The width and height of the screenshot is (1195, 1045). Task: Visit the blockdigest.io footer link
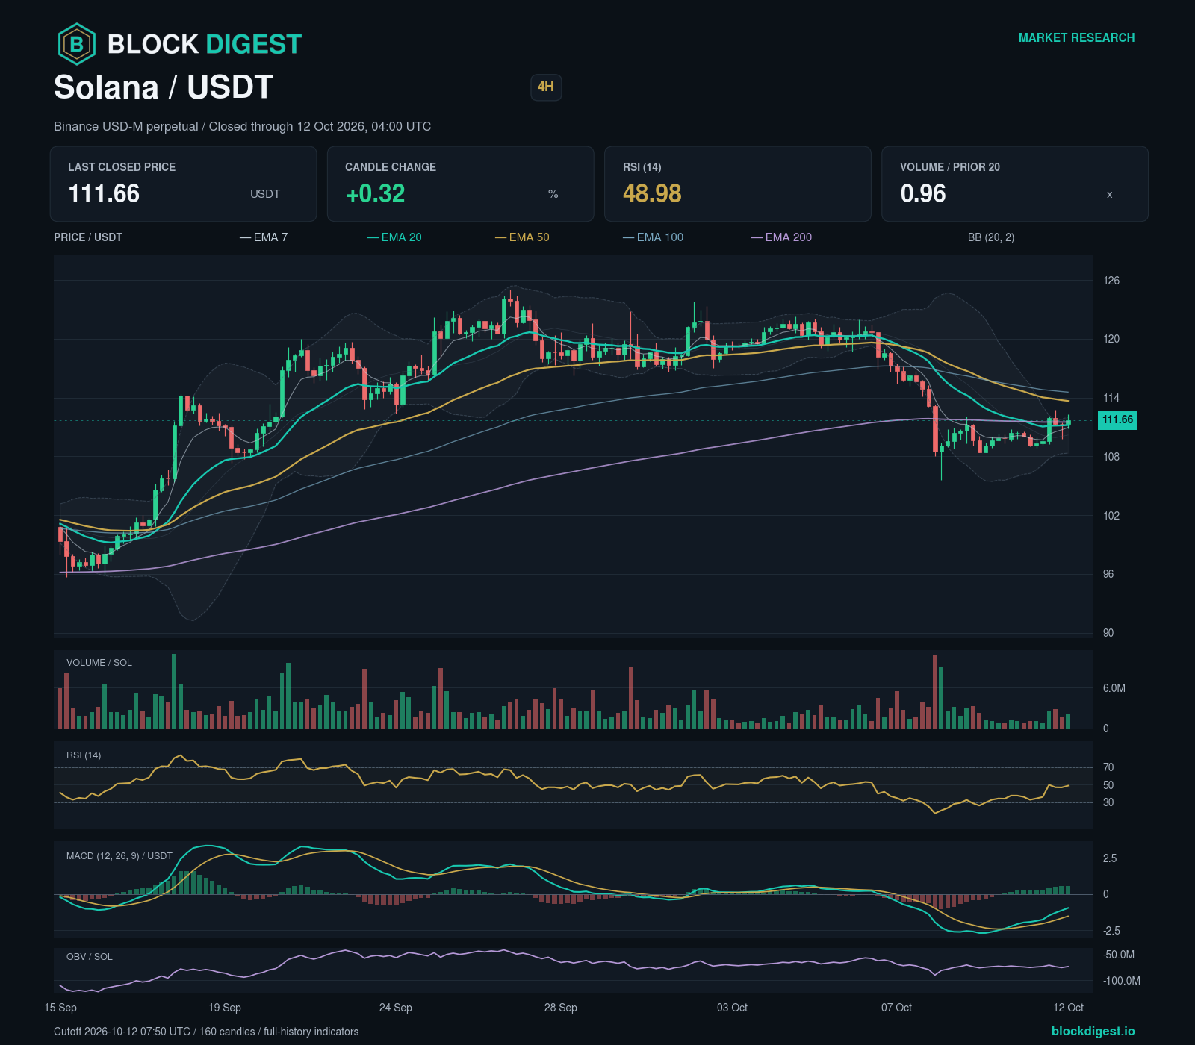click(1093, 1031)
